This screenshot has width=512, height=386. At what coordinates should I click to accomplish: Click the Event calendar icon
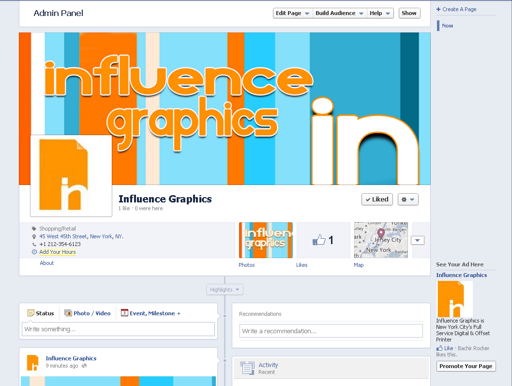coord(124,313)
